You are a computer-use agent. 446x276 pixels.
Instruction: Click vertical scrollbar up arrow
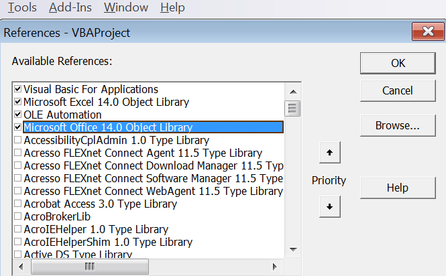click(x=293, y=92)
